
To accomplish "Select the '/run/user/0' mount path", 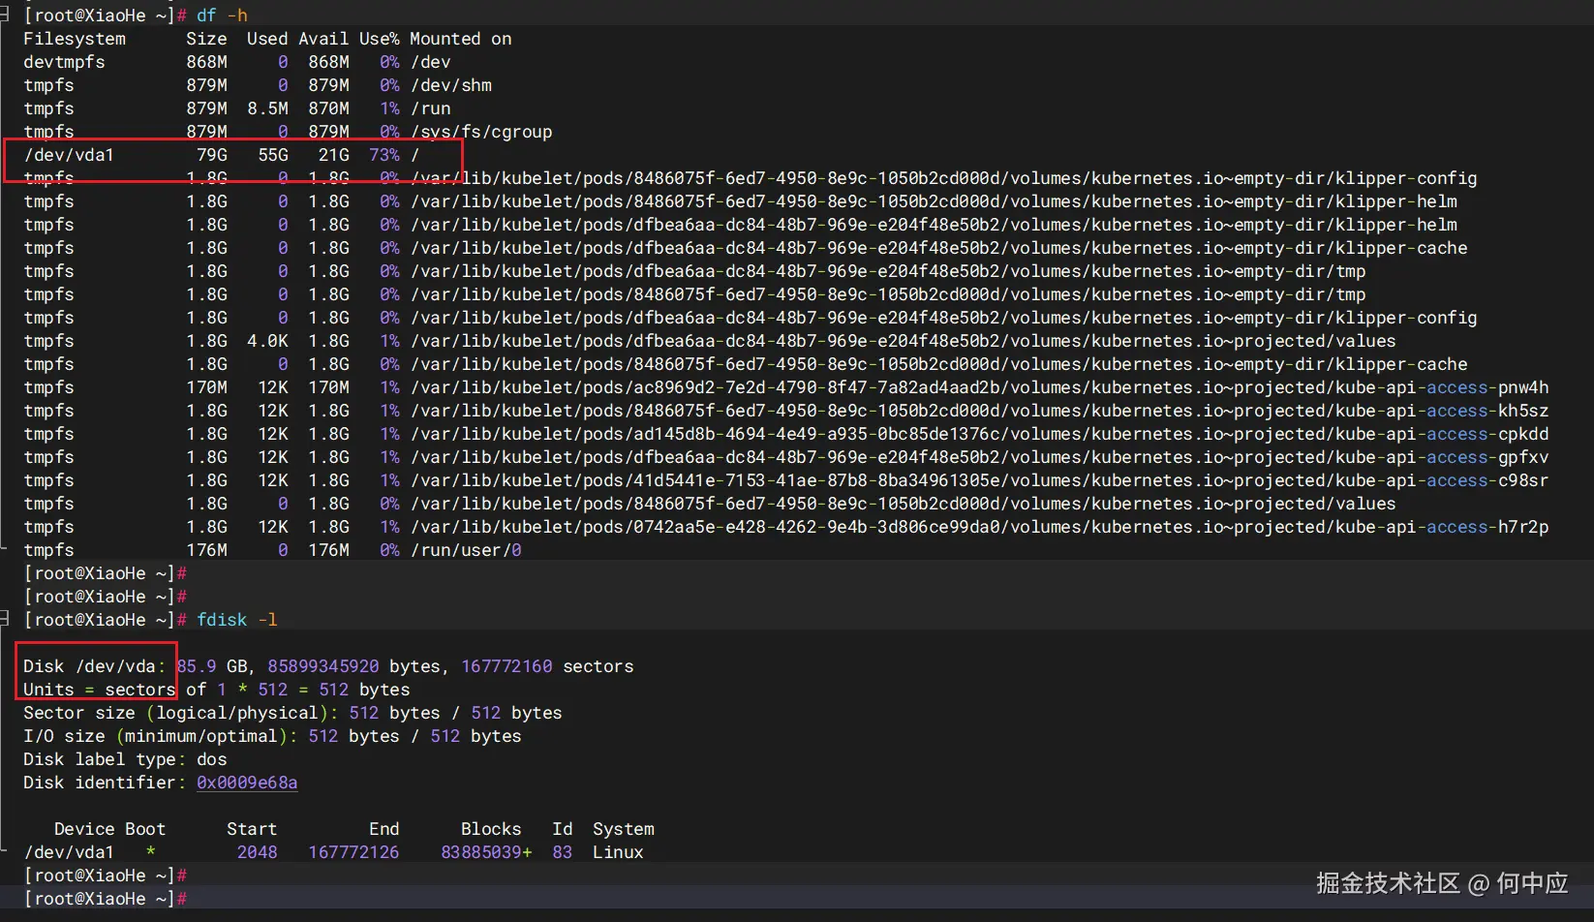I will pos(466,550).
